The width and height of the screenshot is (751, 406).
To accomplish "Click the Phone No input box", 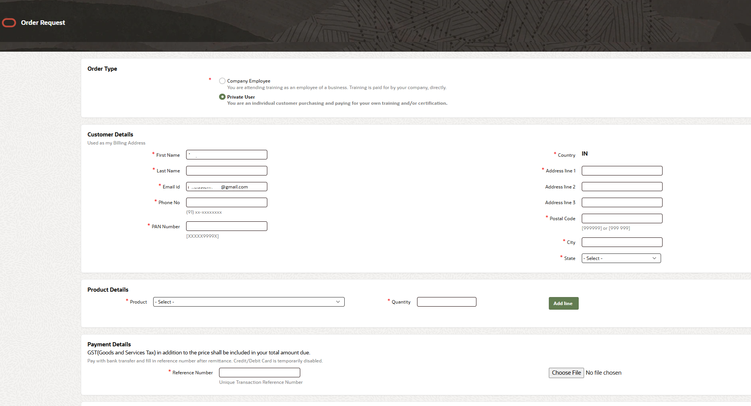I will coord(226,202).
